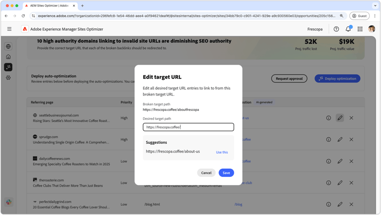The height and width of the screenshot is (215, 381).
Task: Click the perfectdailygrind.com referring domain
Action: pyautogui.click(x=55, y=202)
